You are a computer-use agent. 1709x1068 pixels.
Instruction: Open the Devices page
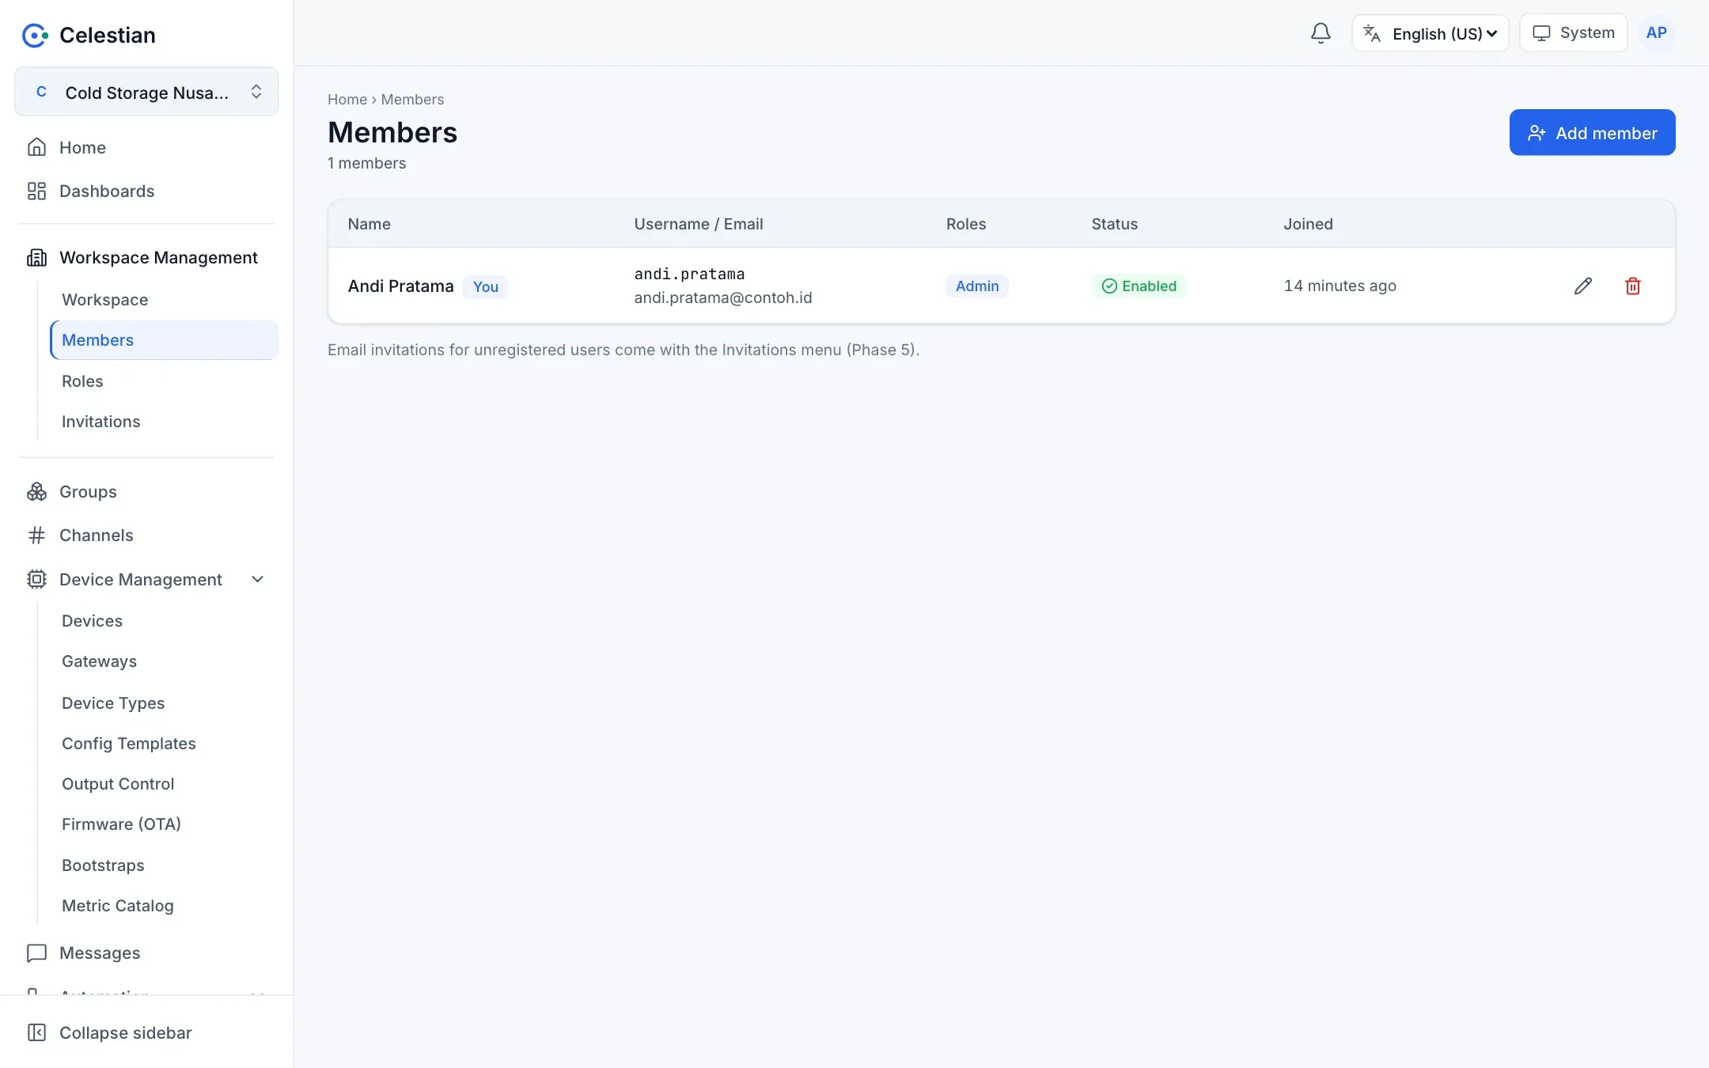pyautogui.click(x=93, y=621)
